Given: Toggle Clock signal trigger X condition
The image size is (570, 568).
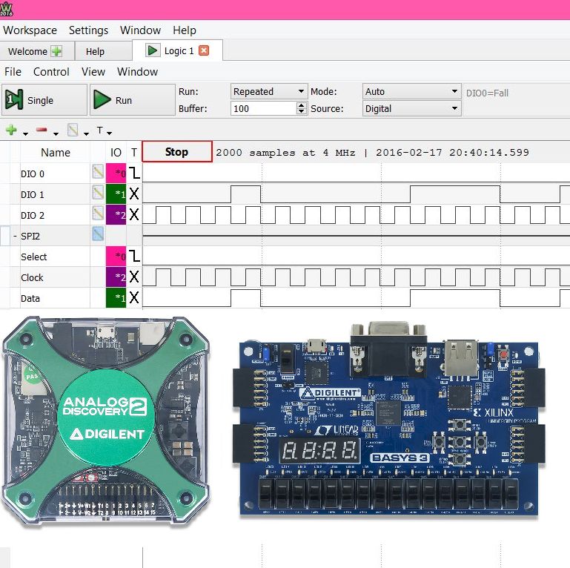Looking at the screenshot, I should click(x=134, y=277).
